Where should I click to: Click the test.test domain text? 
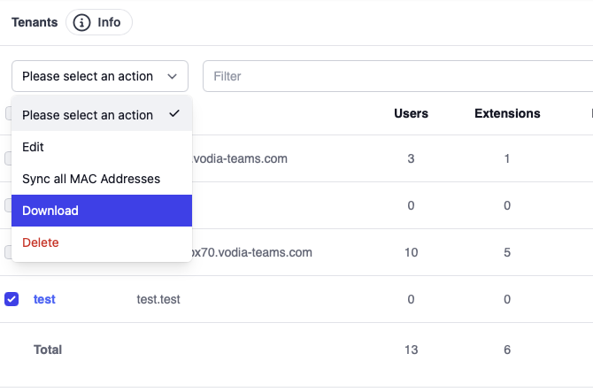(x=158, y=299)
